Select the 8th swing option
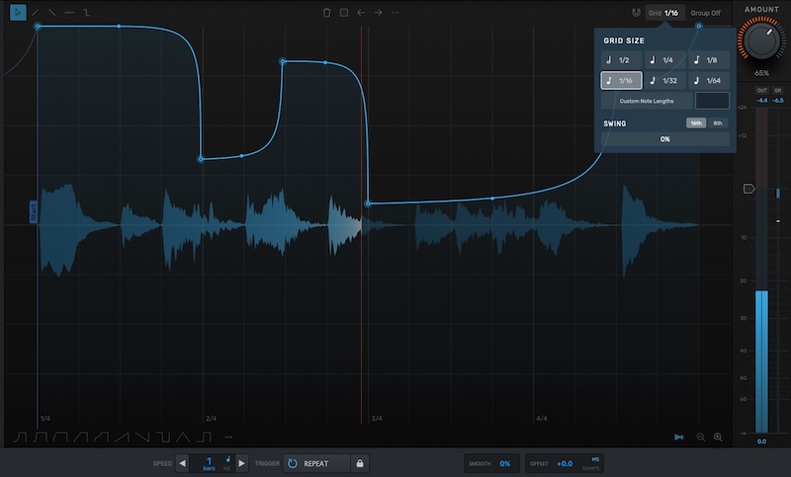 tap(718, 123)
